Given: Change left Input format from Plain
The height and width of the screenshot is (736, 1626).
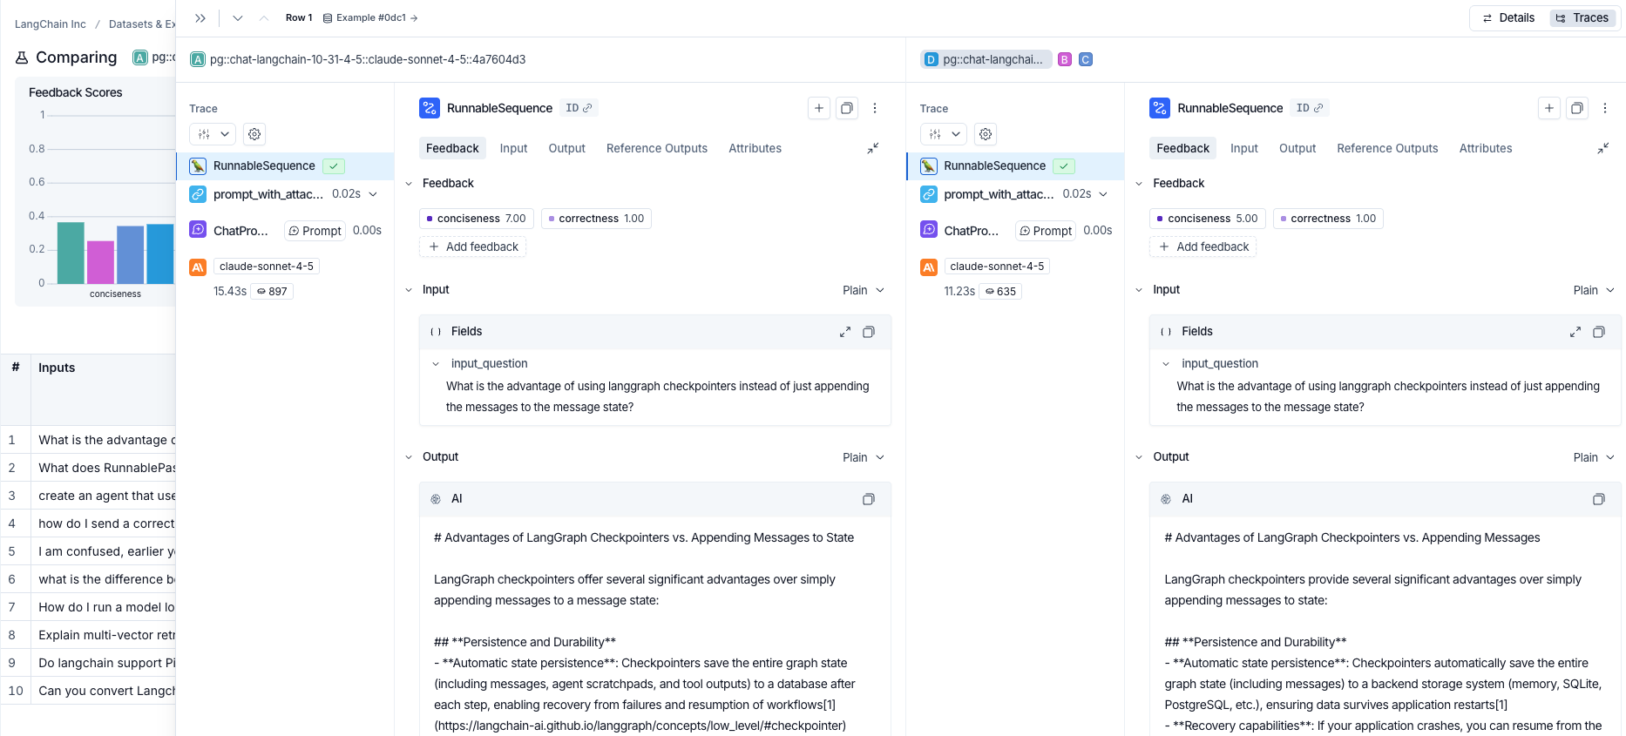Looking at the screenshot, I should [864, 290].
